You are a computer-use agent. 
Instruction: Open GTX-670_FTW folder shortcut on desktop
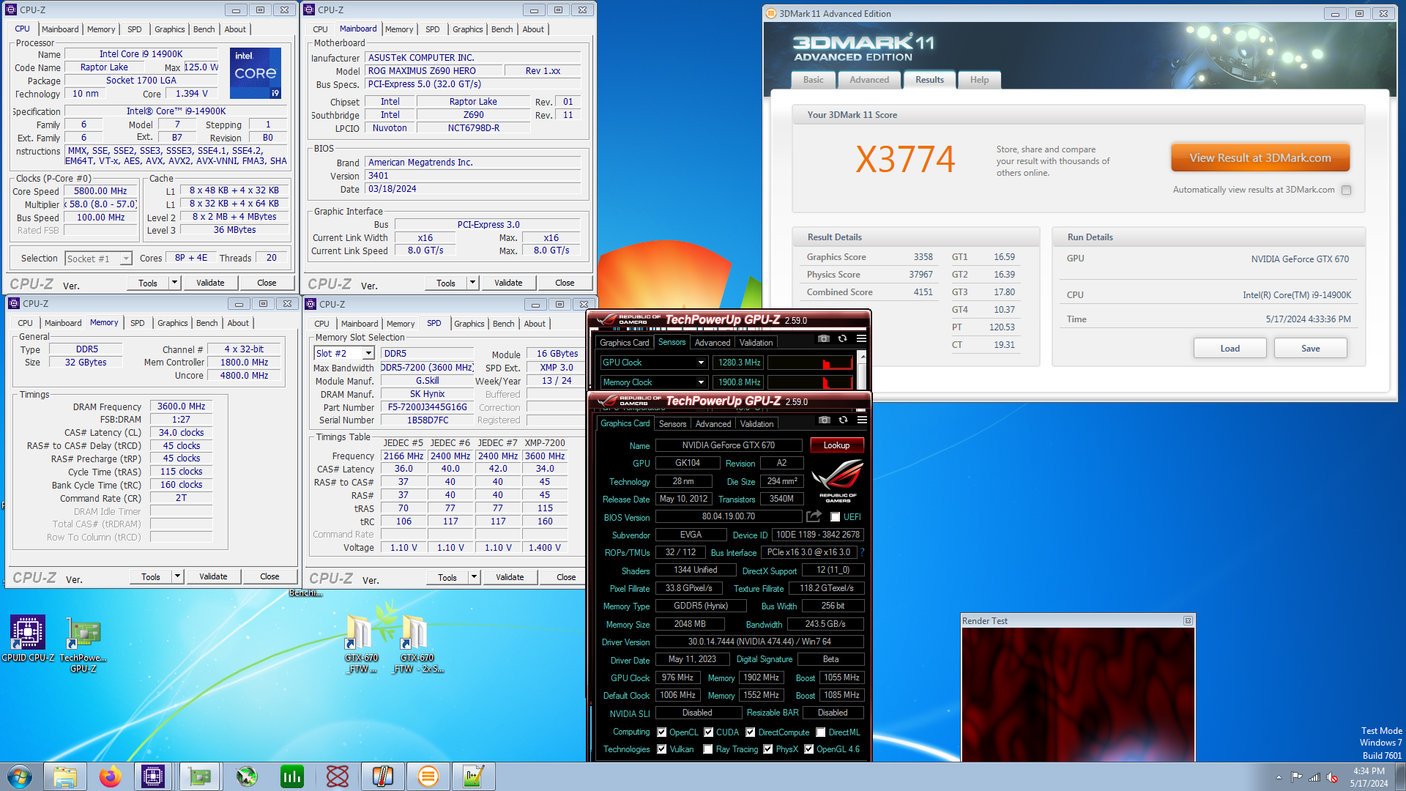[361, 645]
